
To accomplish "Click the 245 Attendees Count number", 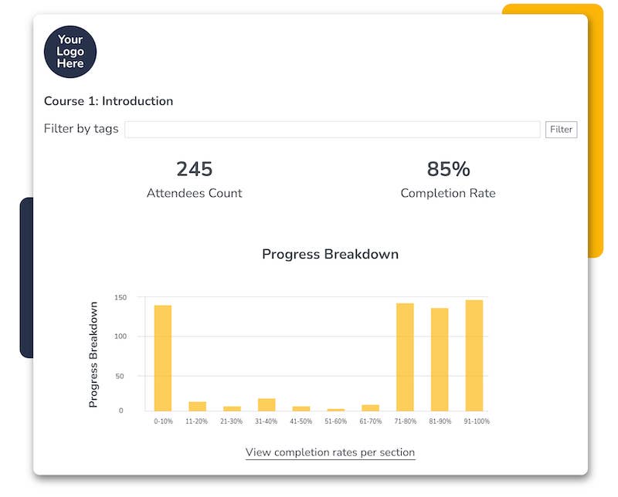I will click(194, 169).
